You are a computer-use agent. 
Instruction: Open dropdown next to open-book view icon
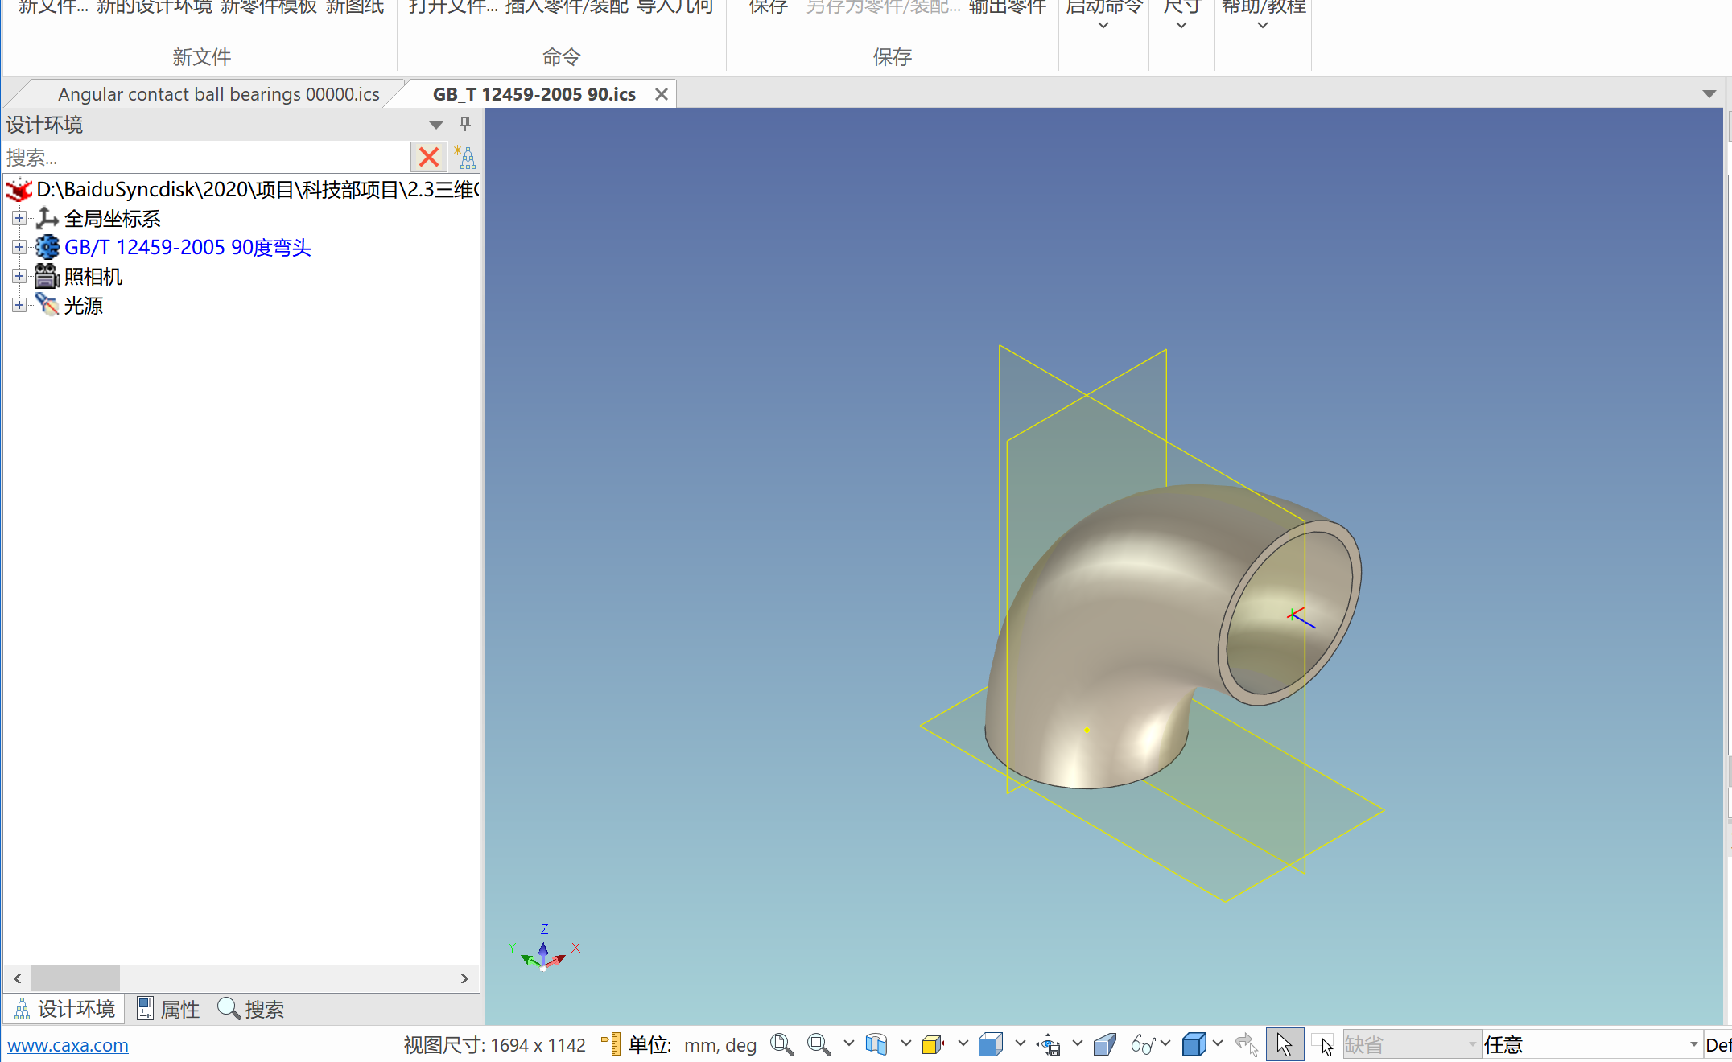(905, 1043)
